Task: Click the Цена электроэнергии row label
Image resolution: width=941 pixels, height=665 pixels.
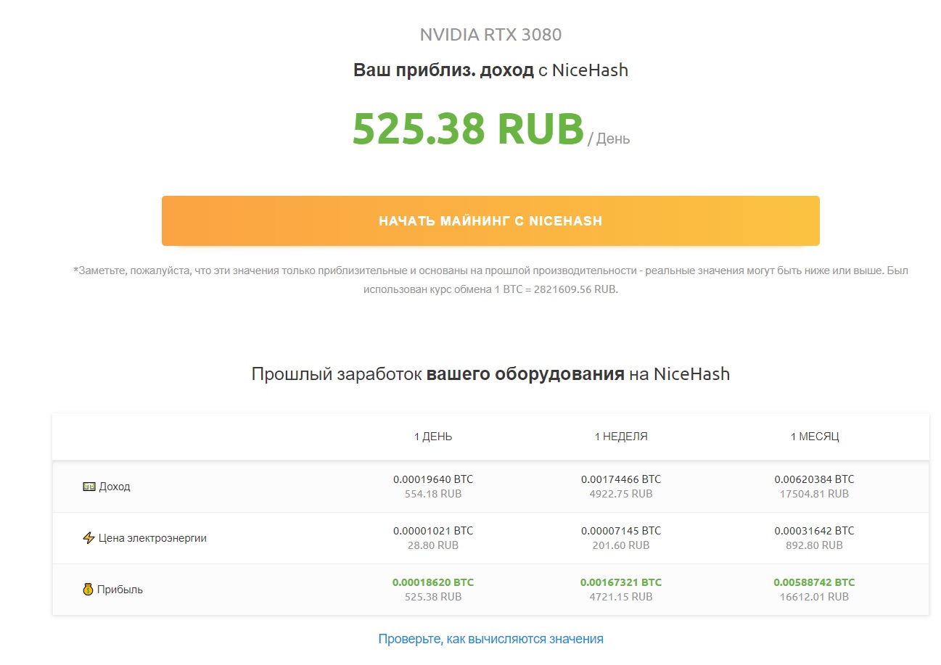Action: [x=152, y=538]
